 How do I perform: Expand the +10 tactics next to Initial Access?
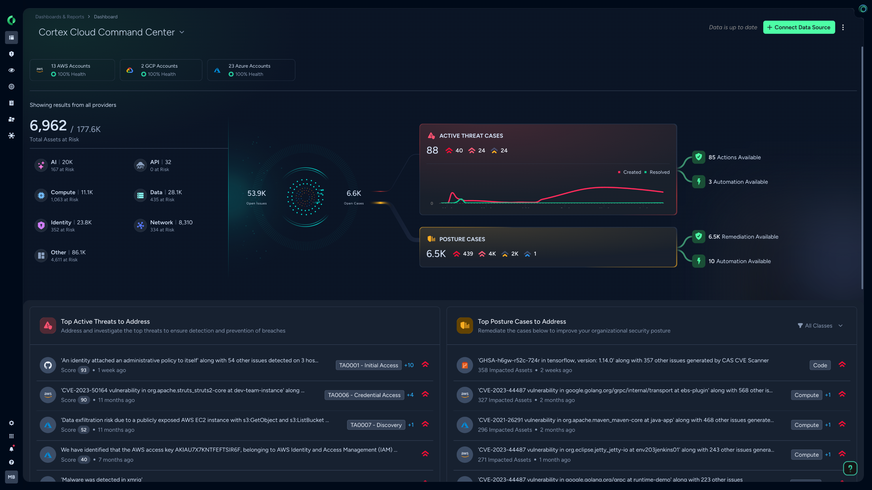[x=409, y=365]
